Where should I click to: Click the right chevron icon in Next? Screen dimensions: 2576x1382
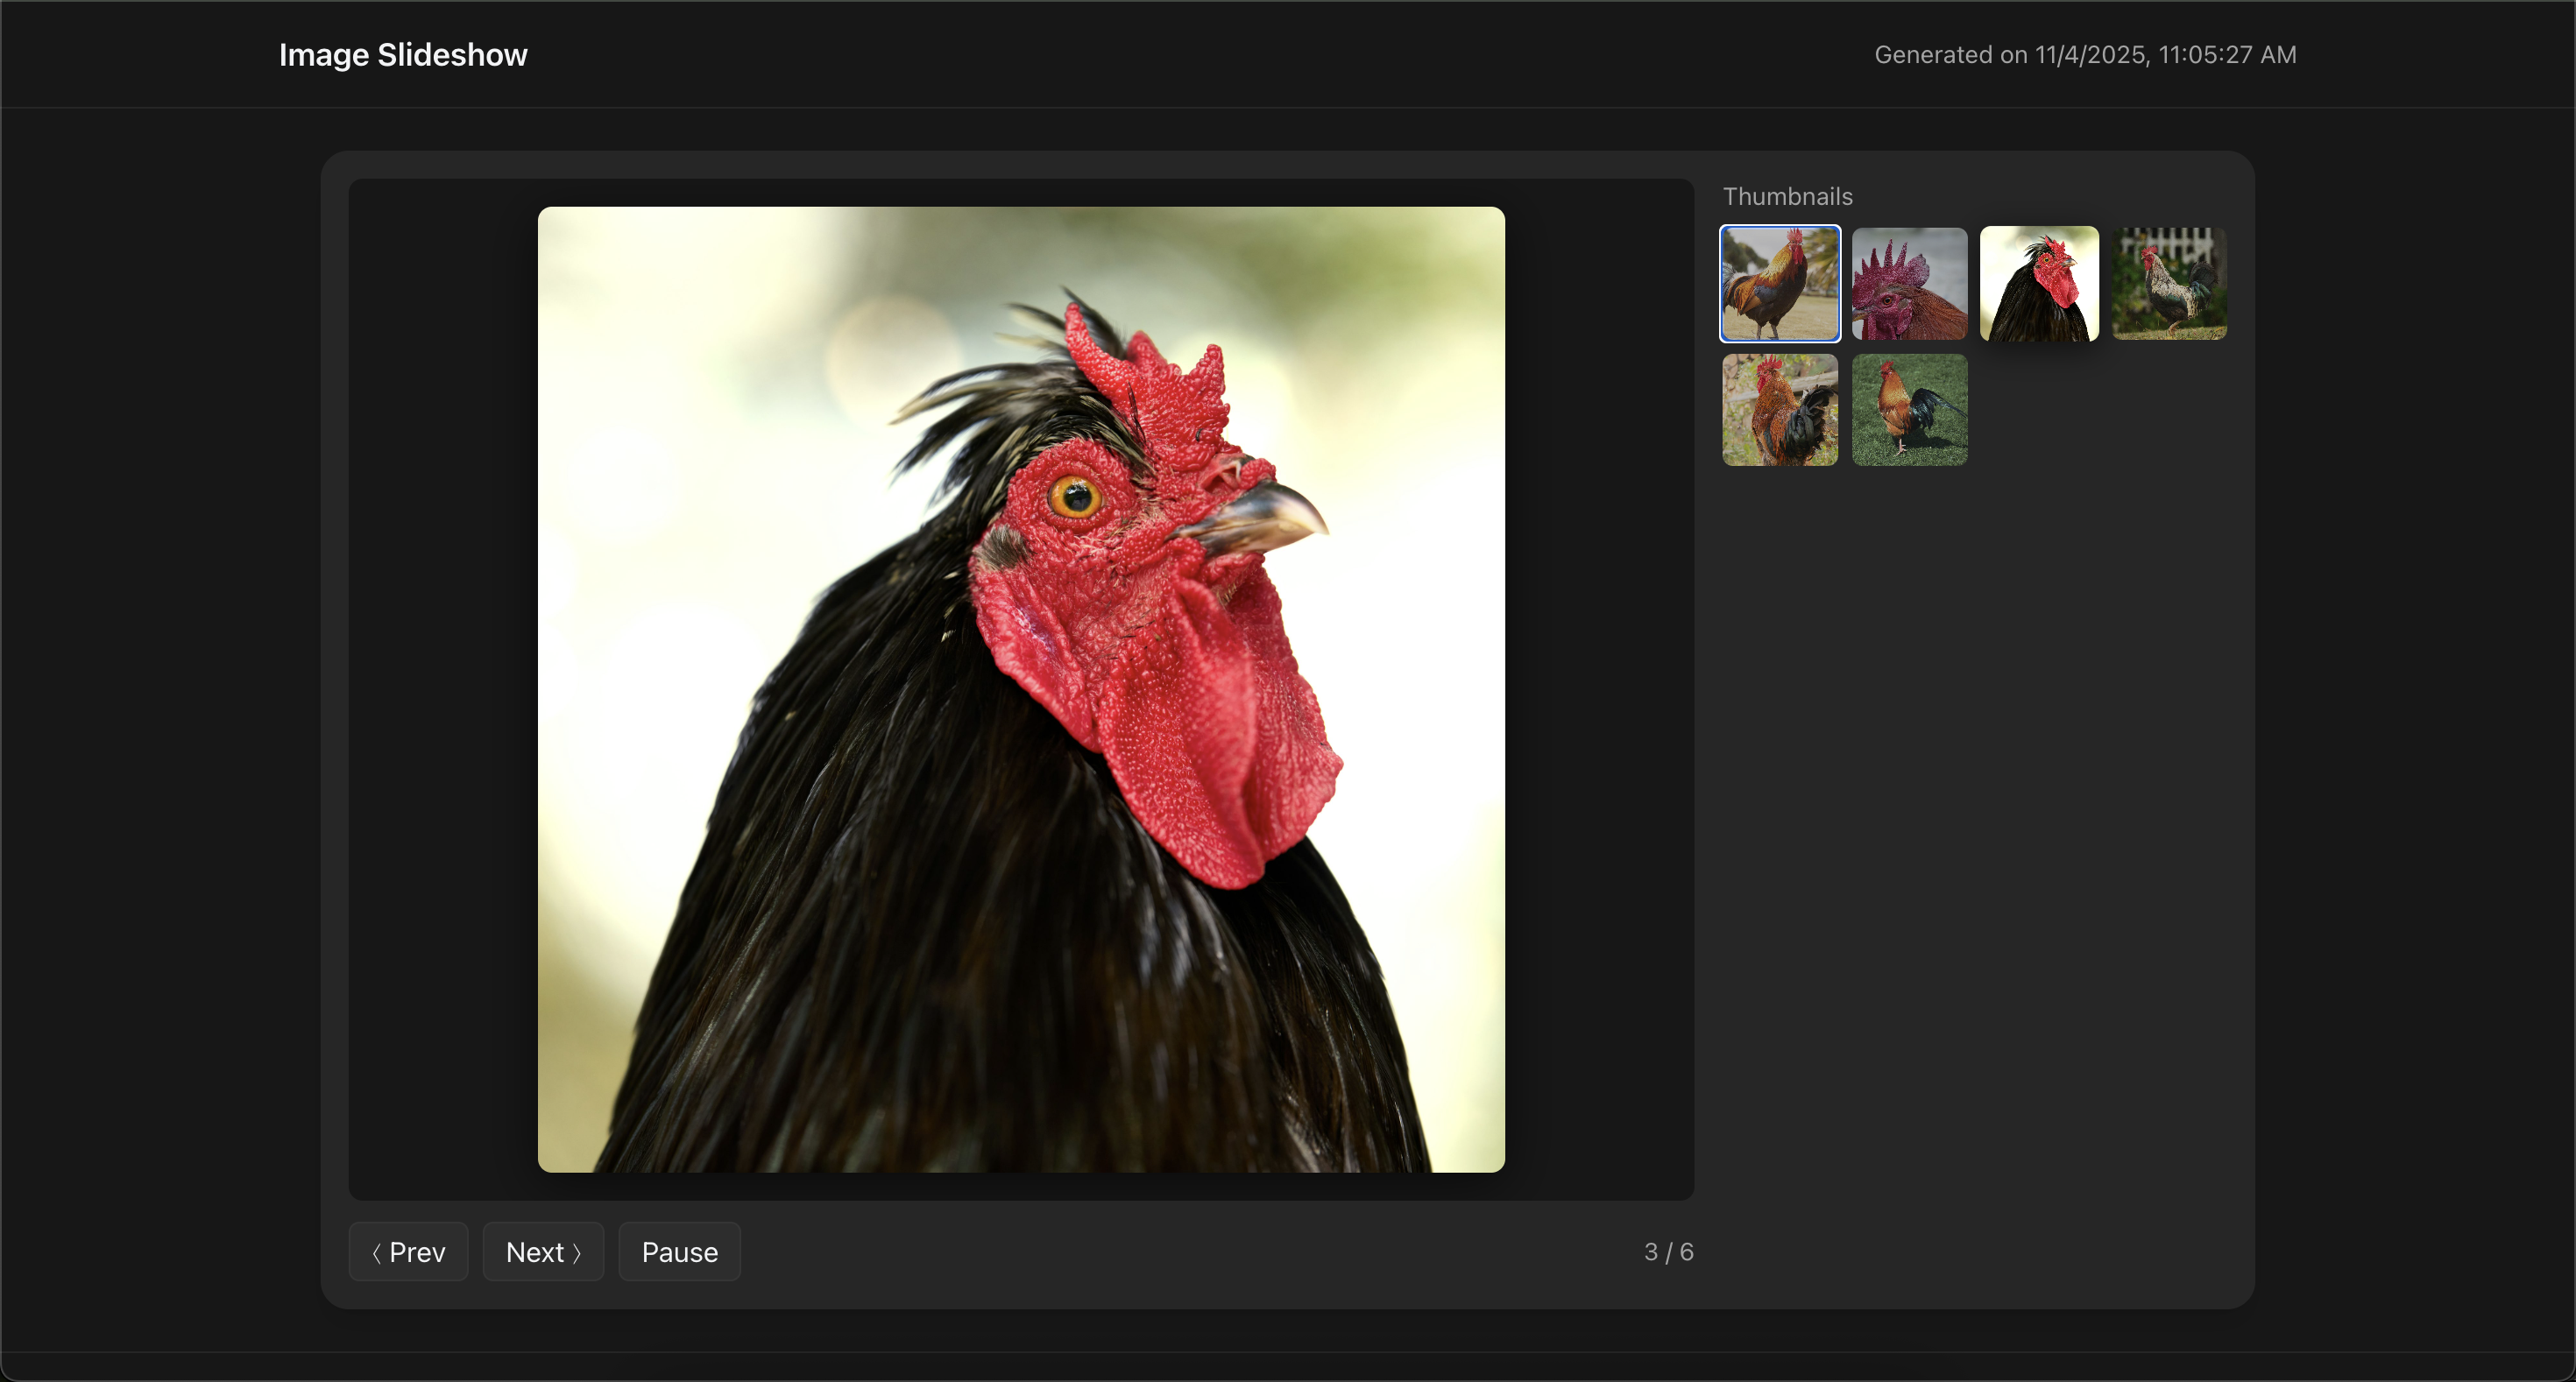click(x=577, y=1252)
